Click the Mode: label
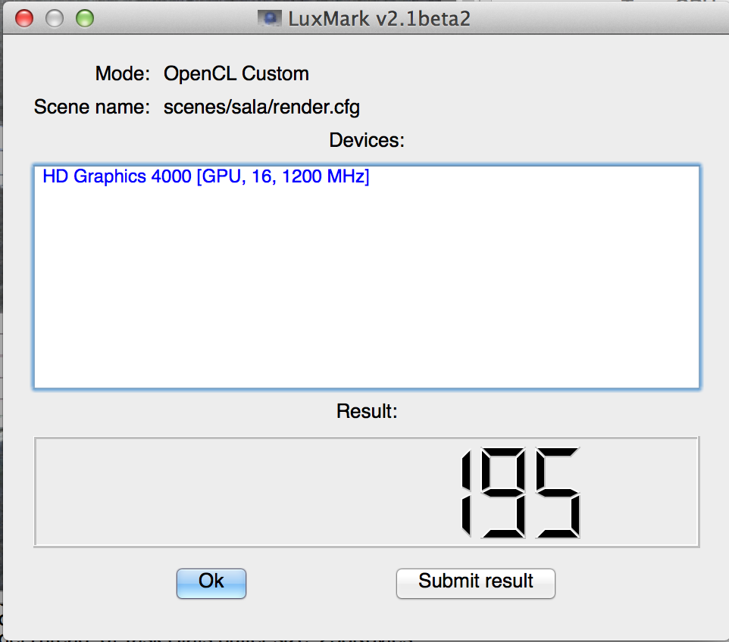The image size is (729, 642). point(123,74)
